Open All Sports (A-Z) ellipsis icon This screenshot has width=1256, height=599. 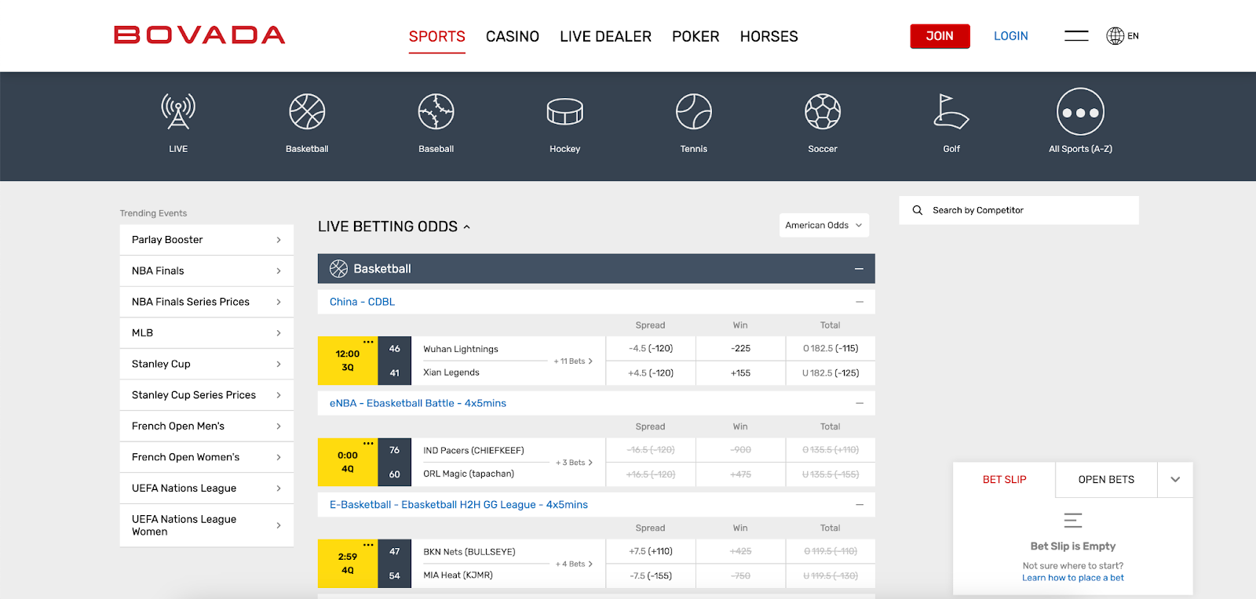pyautogui.click(x=1080, y=111)
